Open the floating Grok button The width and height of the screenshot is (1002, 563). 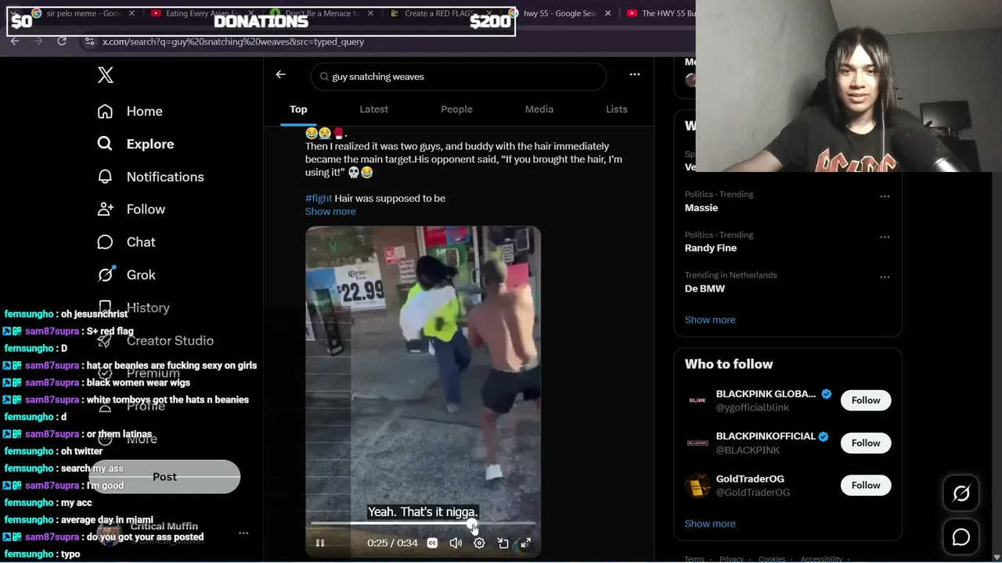tap(961, 493)
